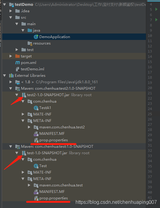160x208 pixels.
Task: Collapse the java source folder arrow
Action: tap(23, 30)
